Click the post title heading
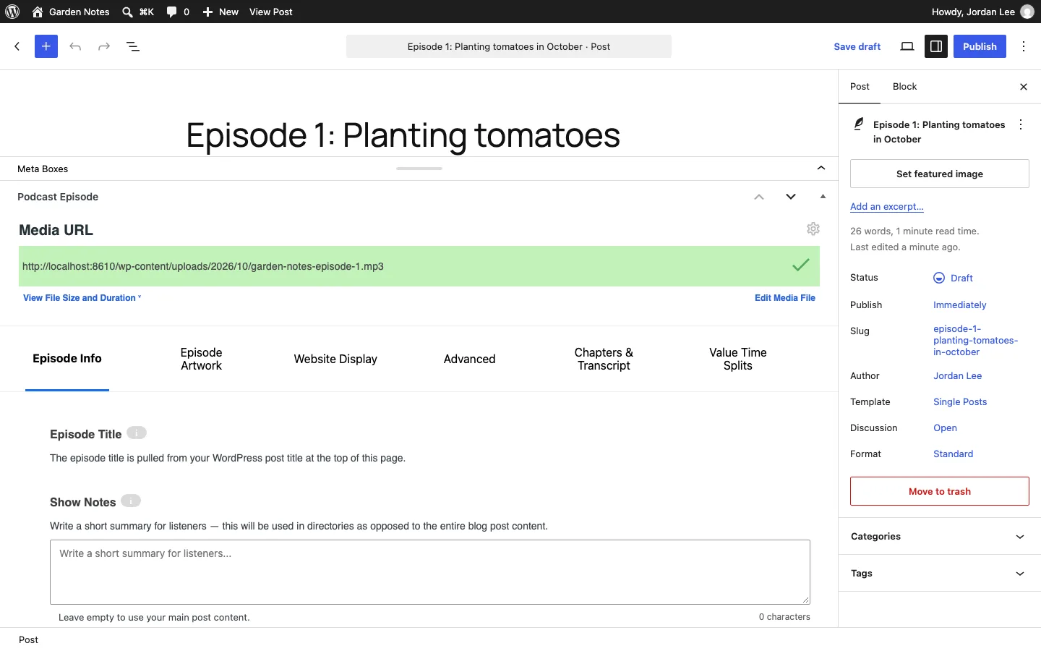1041x651 pixels. pos(403,135)
